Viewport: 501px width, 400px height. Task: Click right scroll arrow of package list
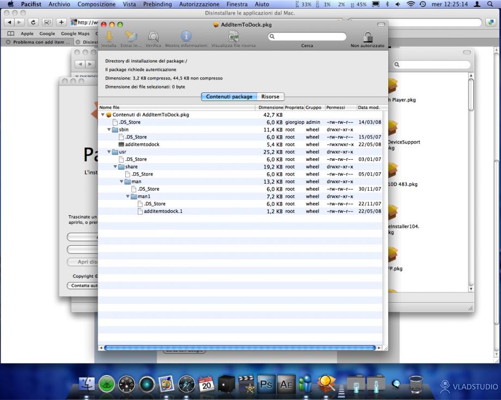point(379,348)
